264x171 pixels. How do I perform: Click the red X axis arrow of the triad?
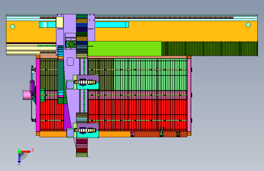pos(26,152)
